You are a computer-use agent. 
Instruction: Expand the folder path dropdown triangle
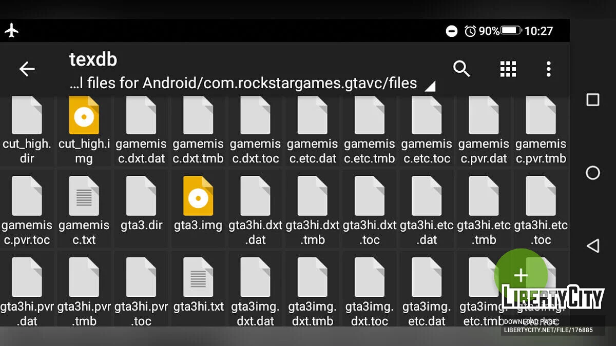pyautogui.click(x=430, y=87)
